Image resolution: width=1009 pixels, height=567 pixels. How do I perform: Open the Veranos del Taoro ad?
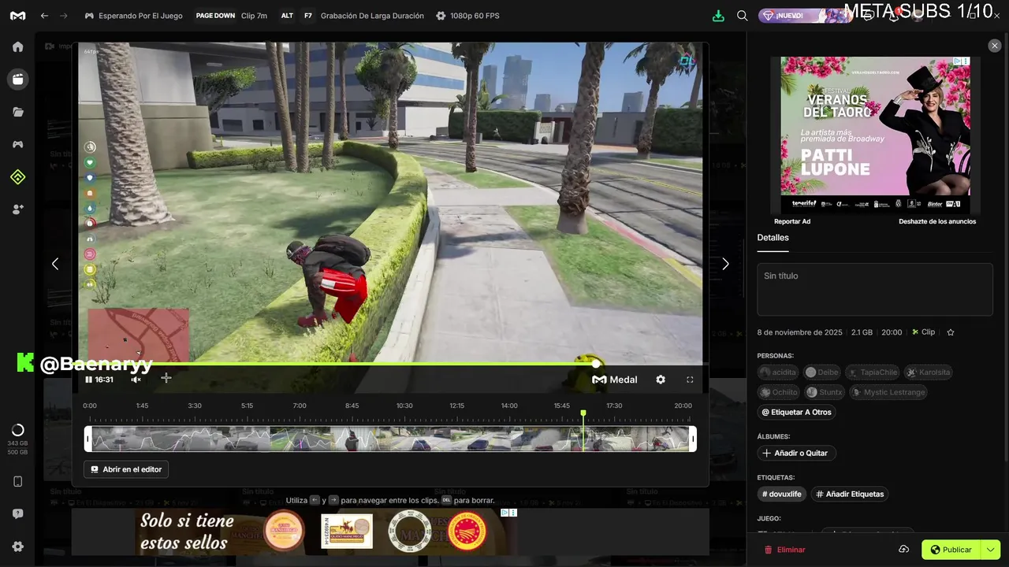[x=875, y=134]
